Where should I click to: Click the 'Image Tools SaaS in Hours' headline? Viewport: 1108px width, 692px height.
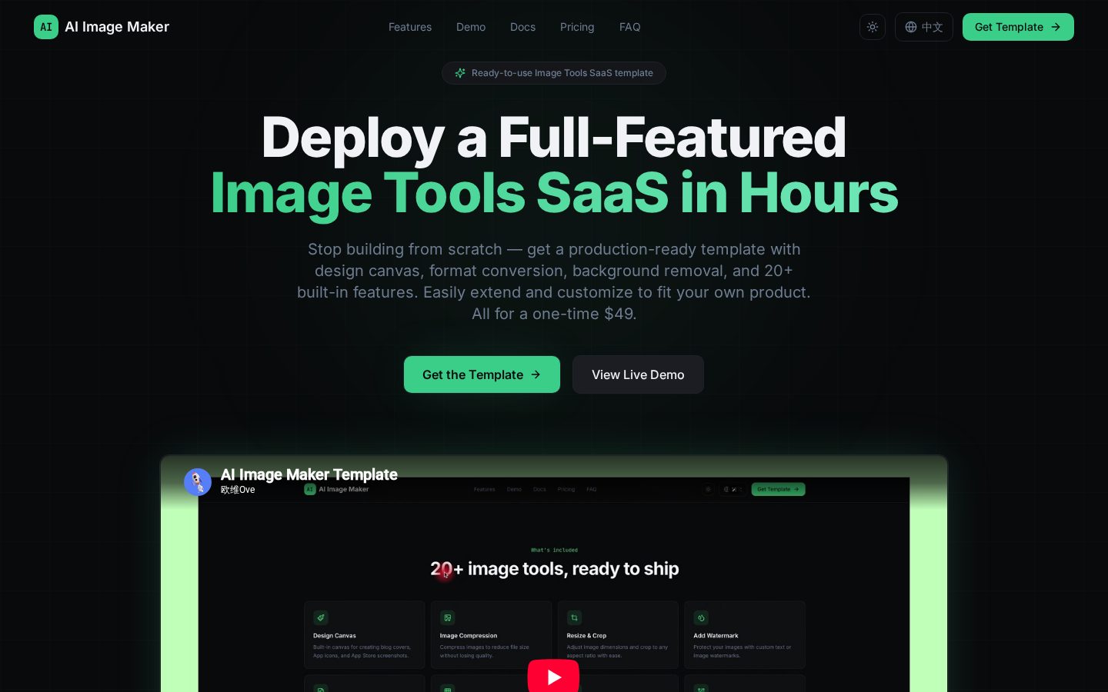point(554,193)
